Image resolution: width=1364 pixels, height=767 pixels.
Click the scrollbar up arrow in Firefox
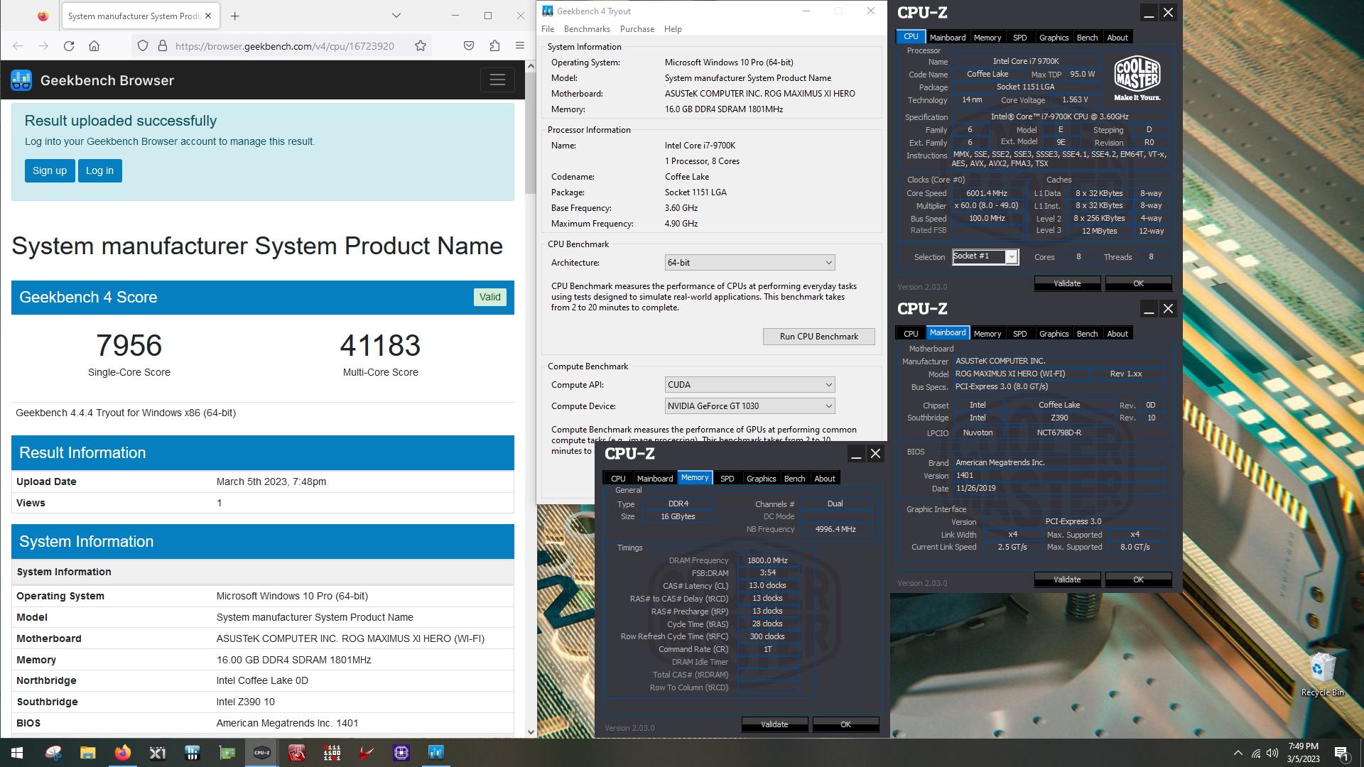530,65
